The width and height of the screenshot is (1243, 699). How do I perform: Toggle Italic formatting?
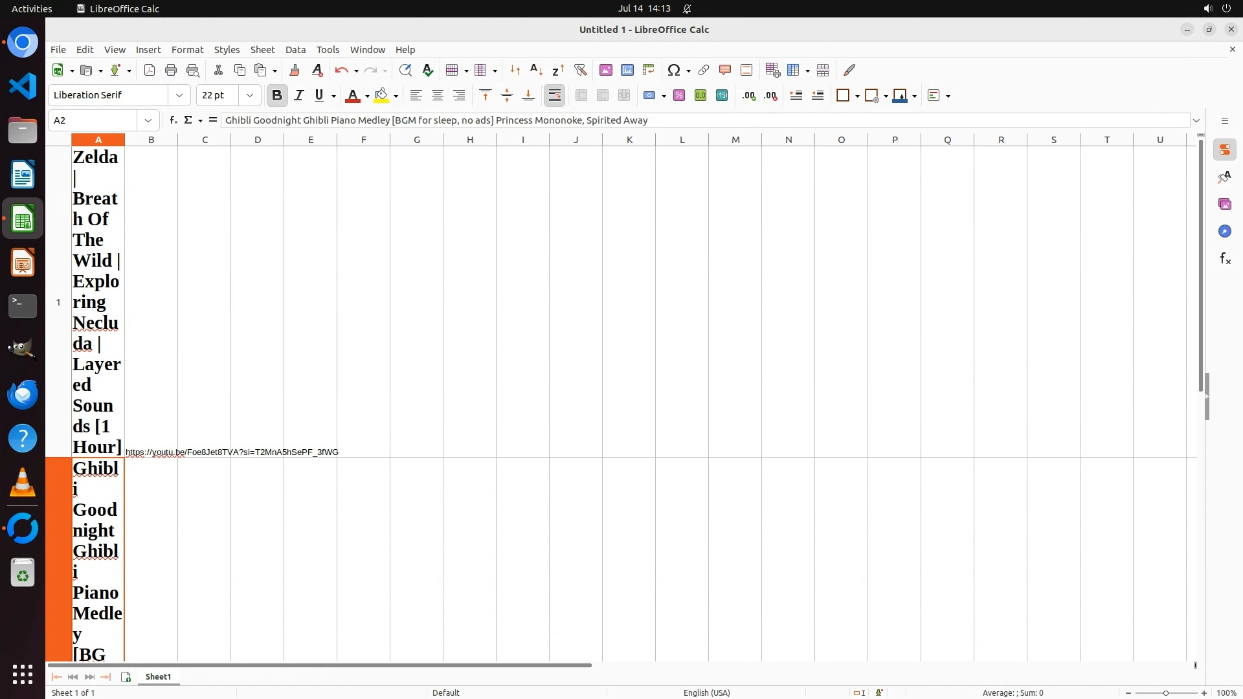[x=298, y=95]
